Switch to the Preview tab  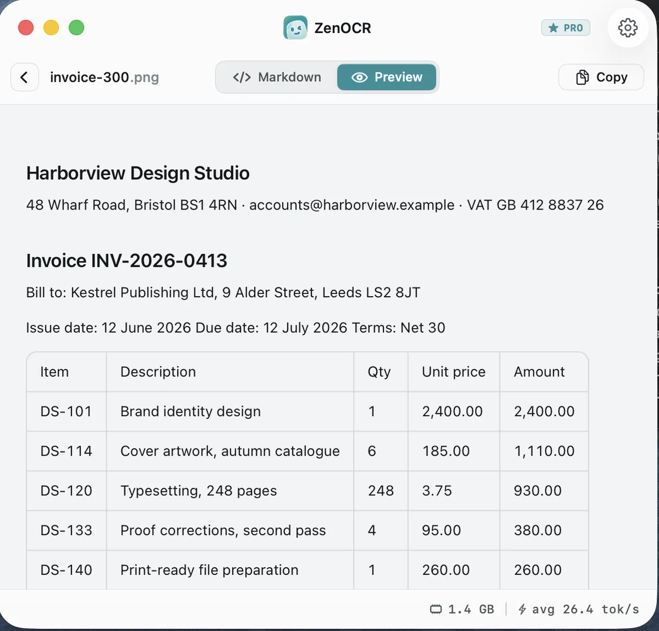pos(387,77)
